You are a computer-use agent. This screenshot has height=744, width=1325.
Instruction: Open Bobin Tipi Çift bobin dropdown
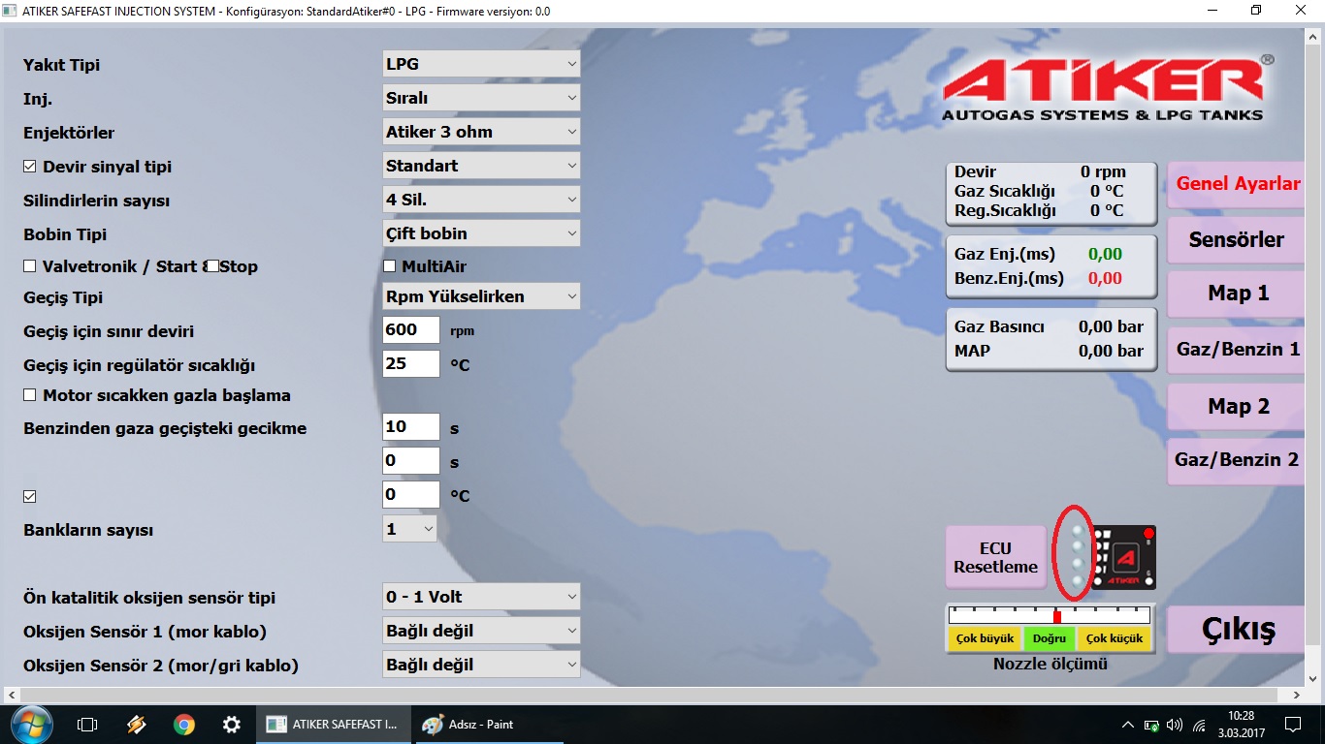pos(482,233)
